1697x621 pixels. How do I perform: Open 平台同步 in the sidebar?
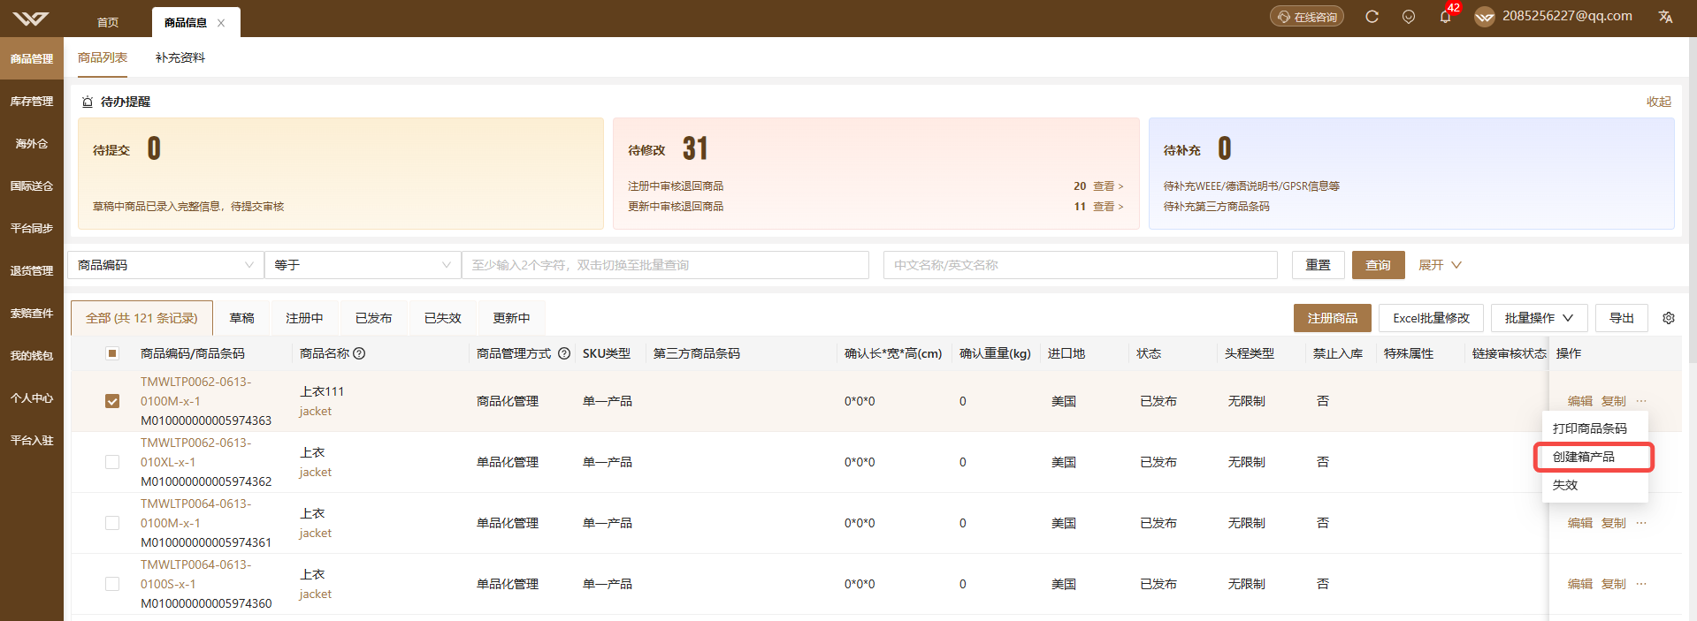pos(32,229)
